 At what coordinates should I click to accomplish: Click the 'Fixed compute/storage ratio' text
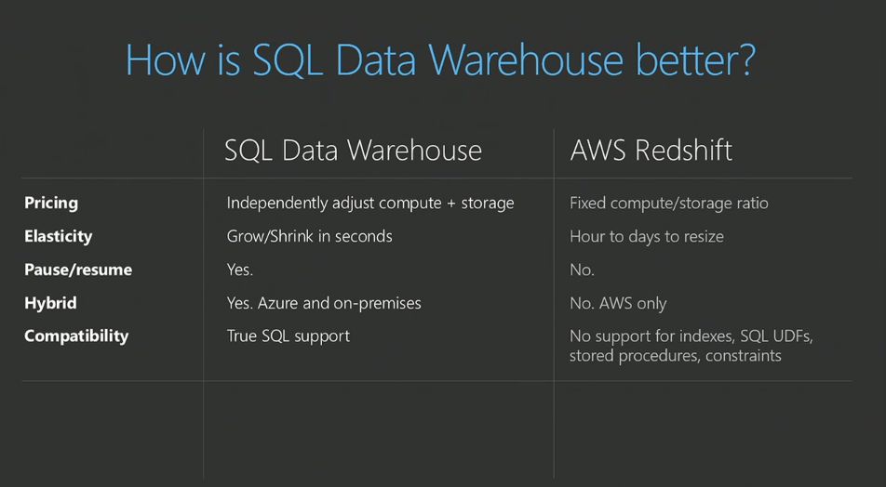point(669,203)
